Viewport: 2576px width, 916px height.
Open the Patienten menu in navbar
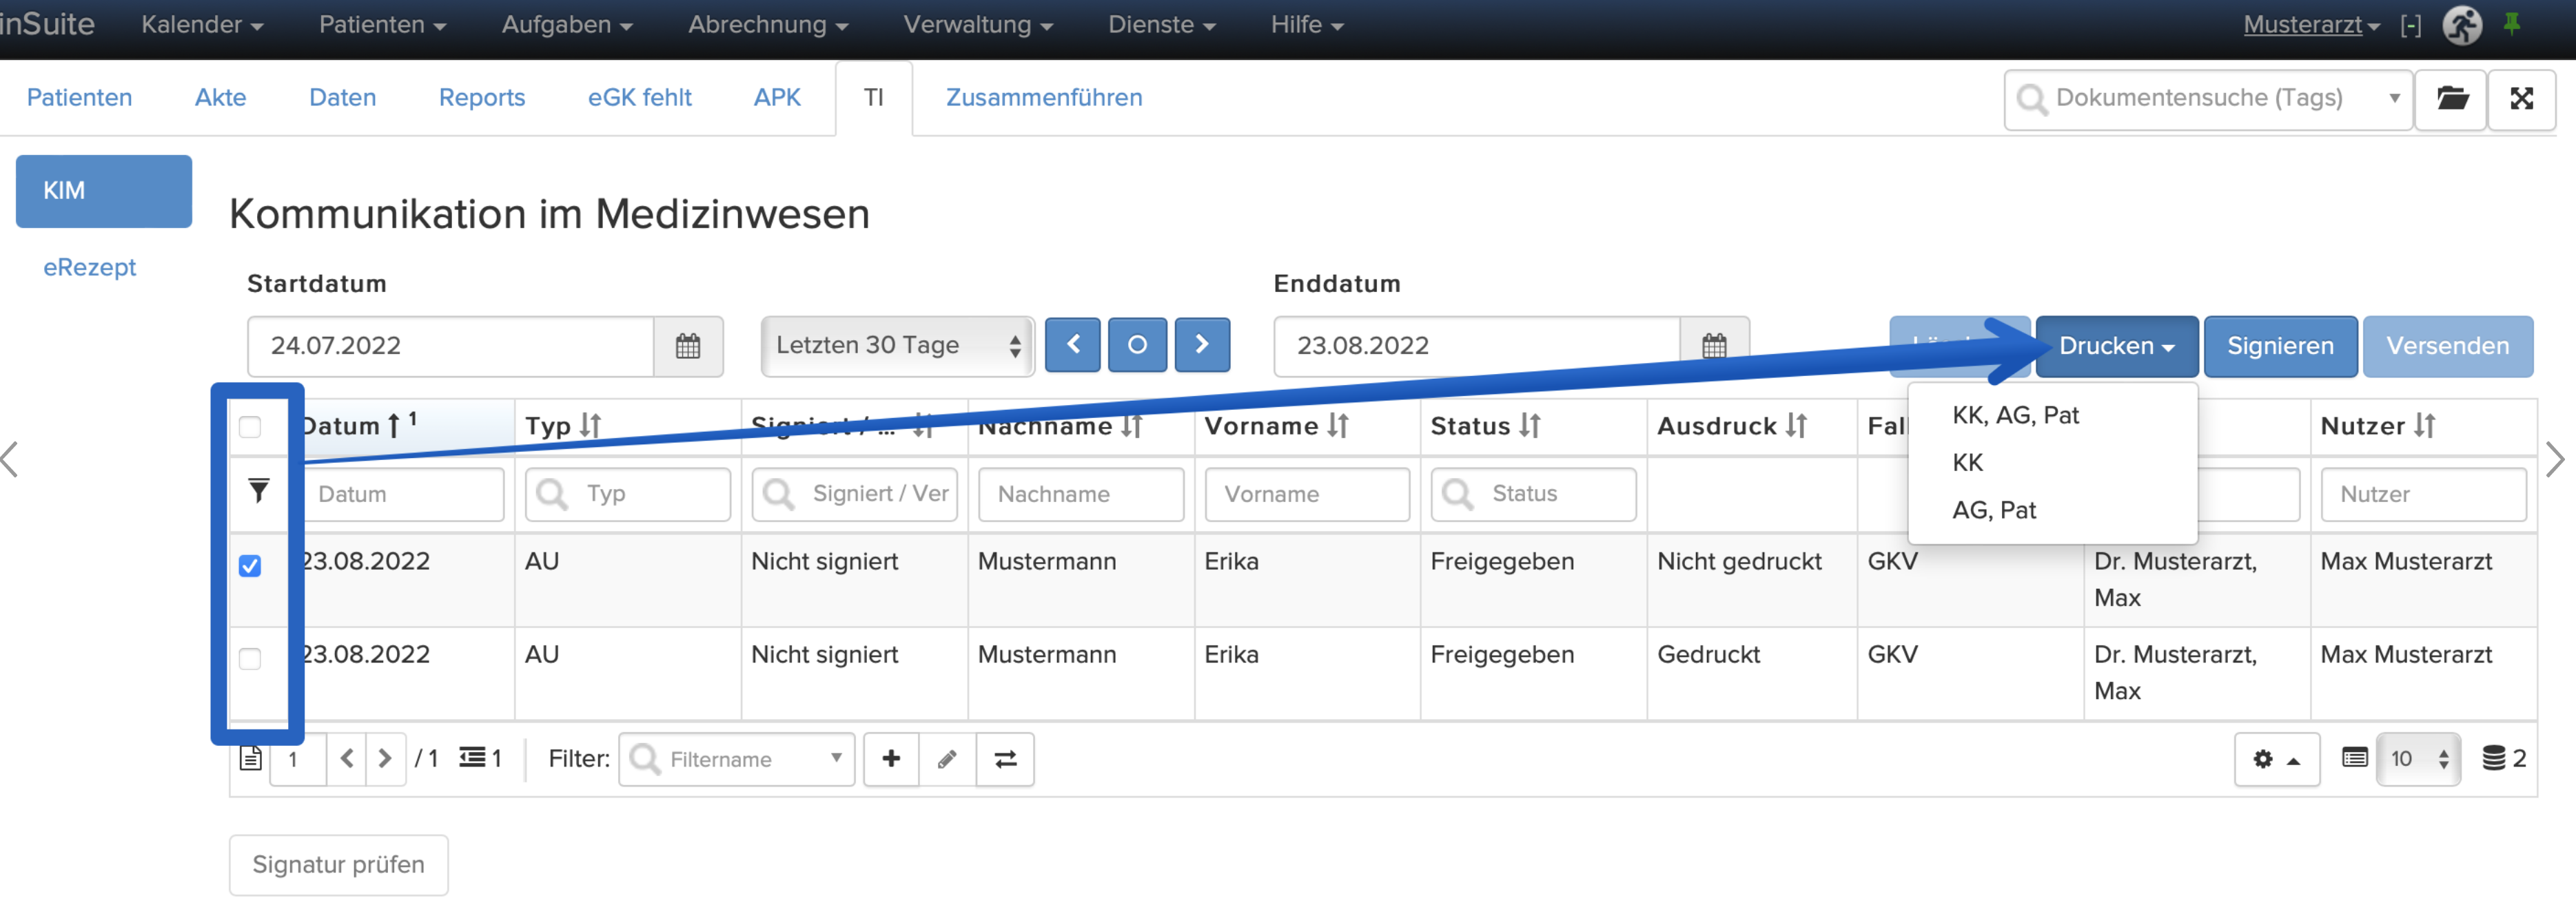click(x=382, y=25)
